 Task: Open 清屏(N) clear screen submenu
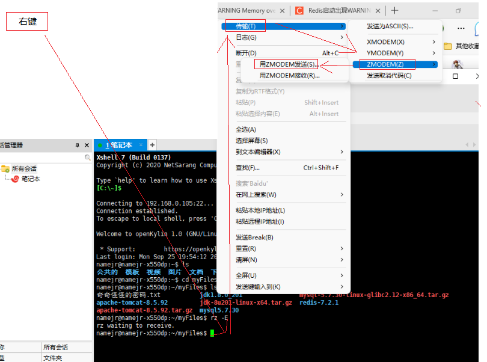(283, 260)
